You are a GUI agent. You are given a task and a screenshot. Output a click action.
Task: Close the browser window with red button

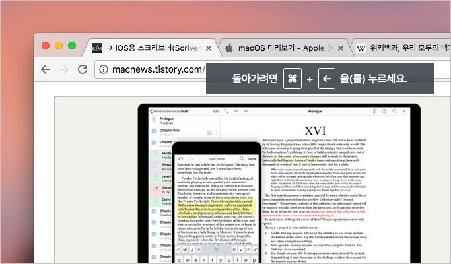[x=46, y=46]
